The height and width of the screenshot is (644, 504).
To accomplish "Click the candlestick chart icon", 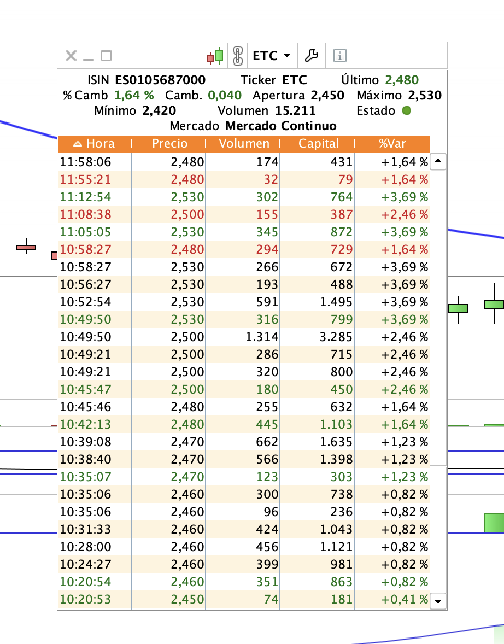I will pyautogui.click(x=215, y=56).
